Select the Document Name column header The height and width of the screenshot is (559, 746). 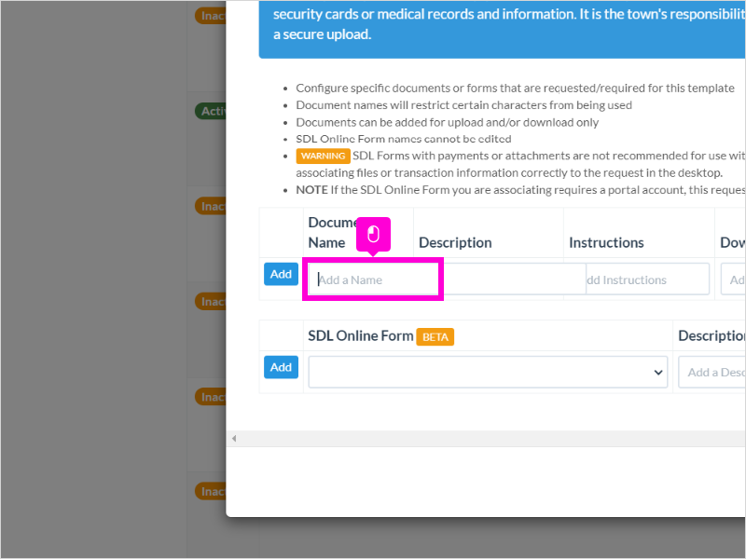point(333,232)
